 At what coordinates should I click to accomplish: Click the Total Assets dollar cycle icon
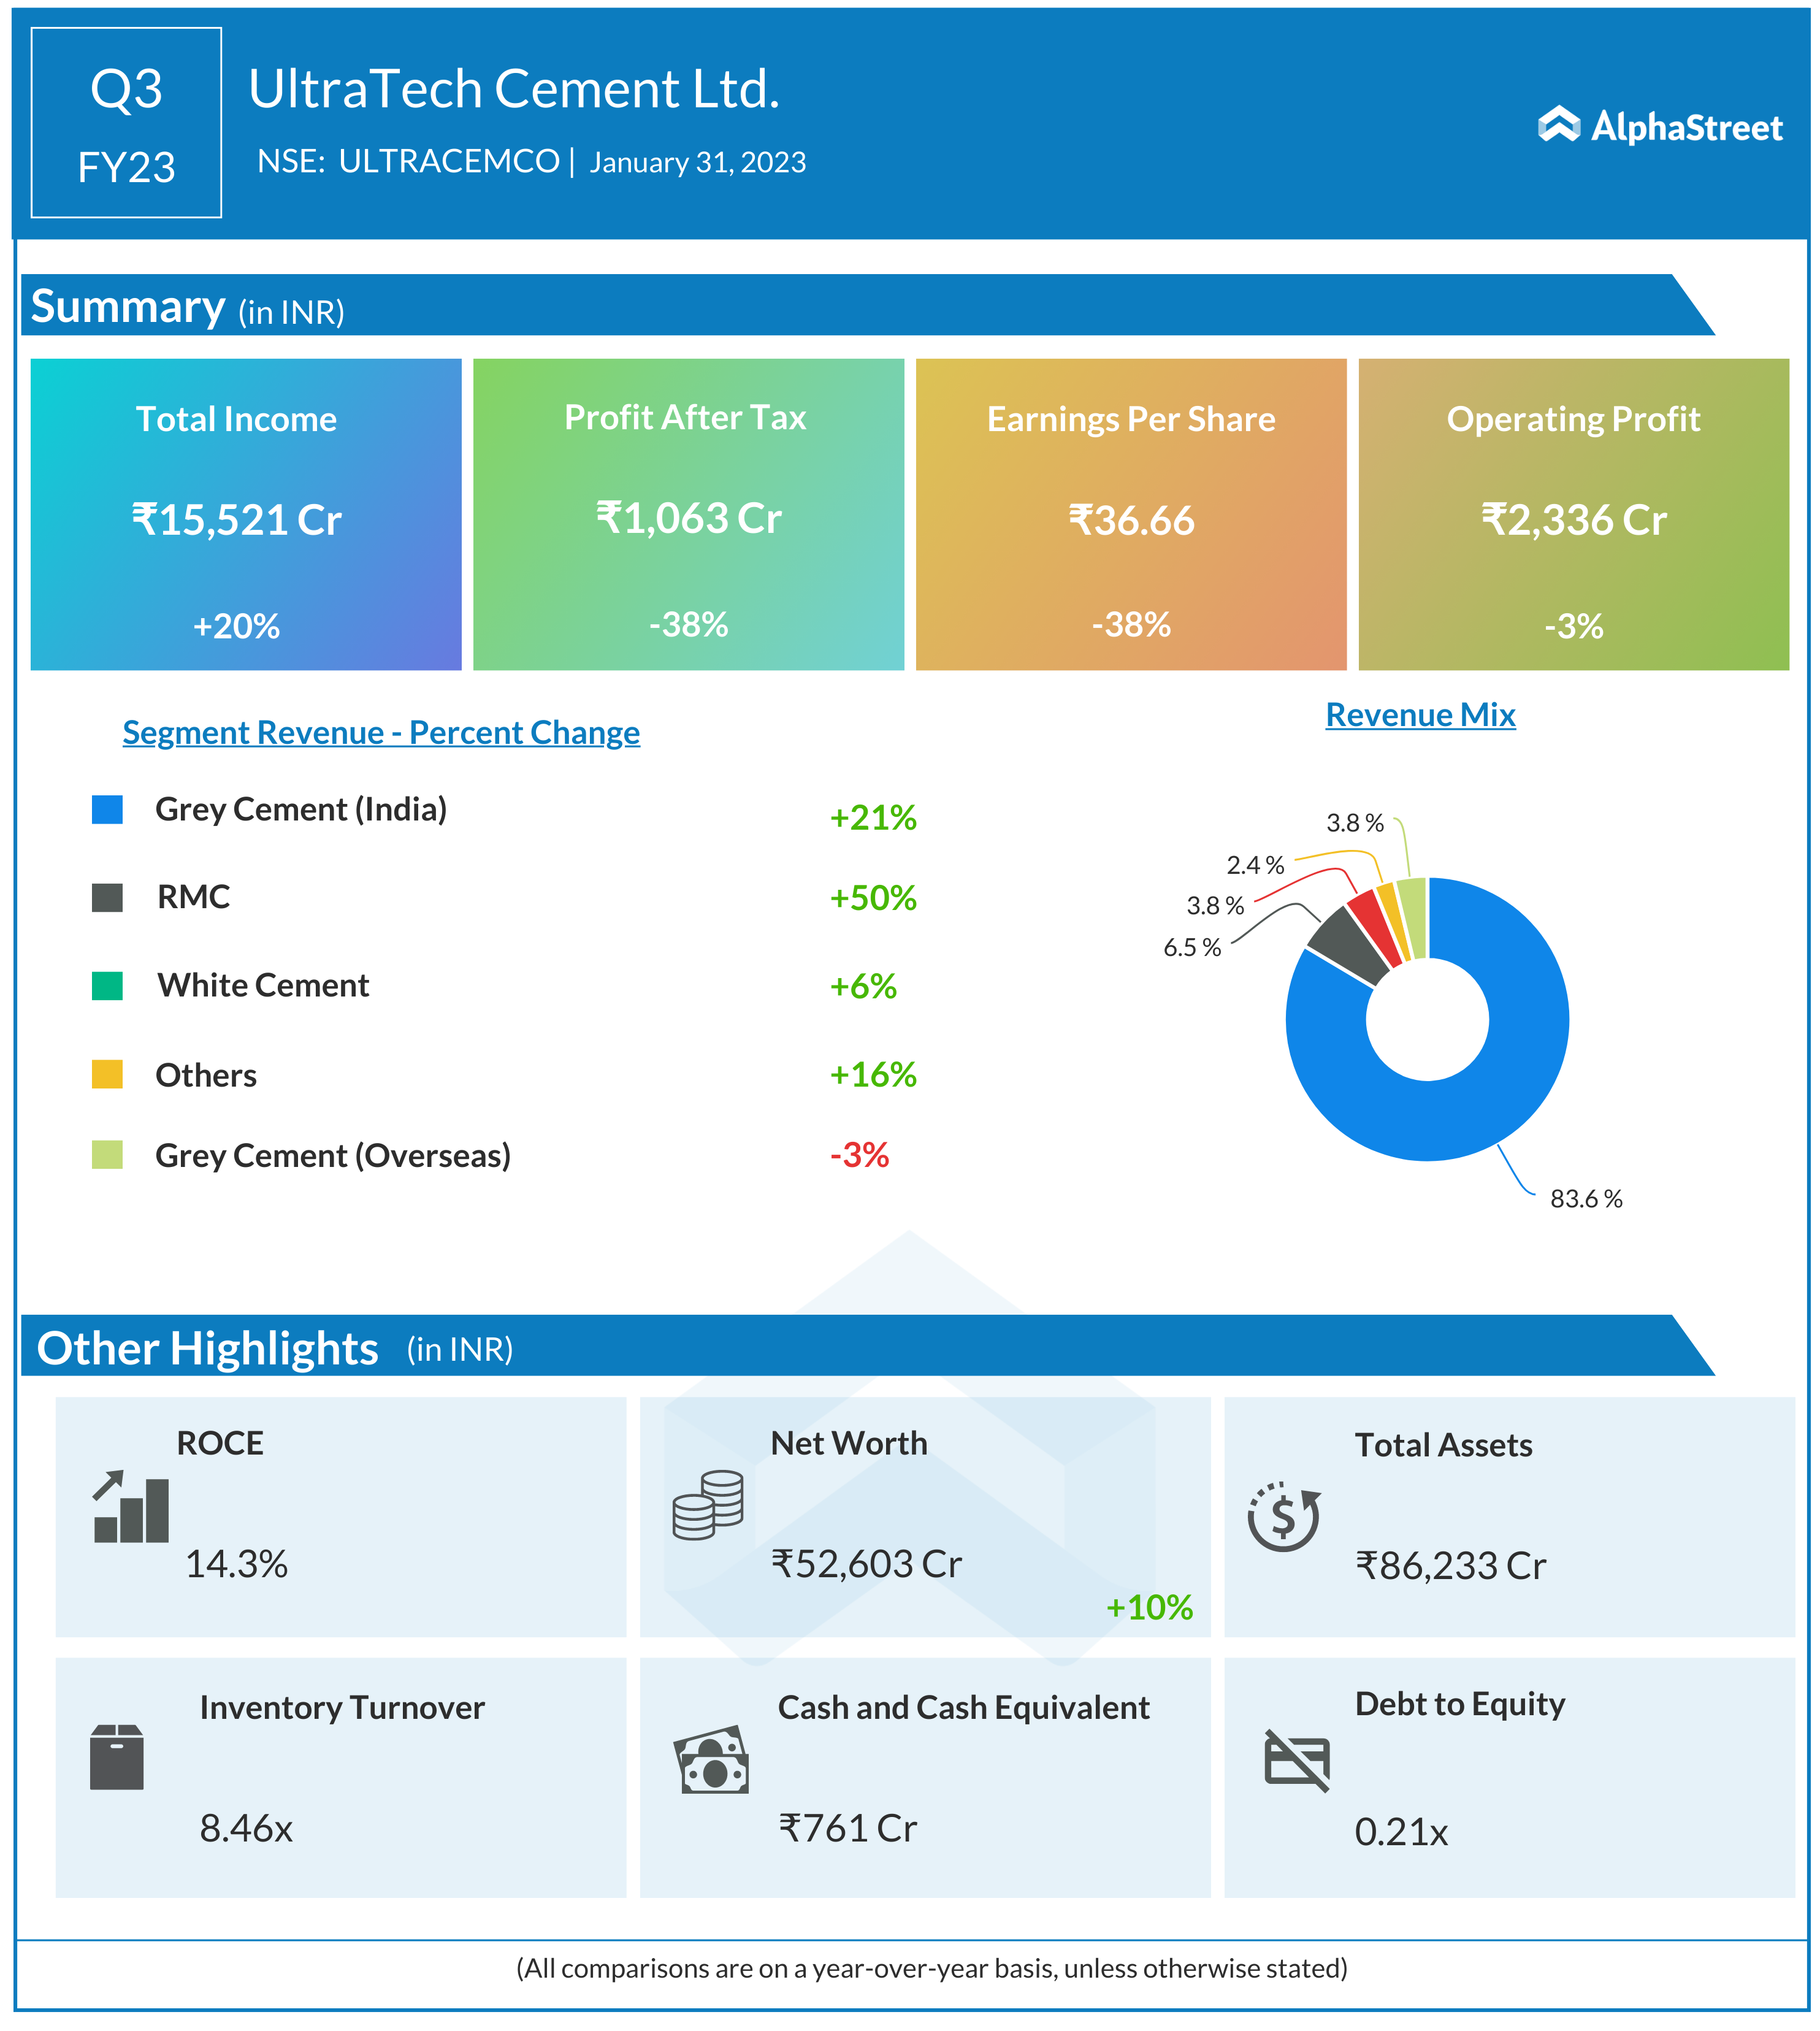click(x=1284, y=1516)
